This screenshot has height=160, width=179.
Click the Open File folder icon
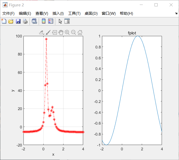point(11,21)
